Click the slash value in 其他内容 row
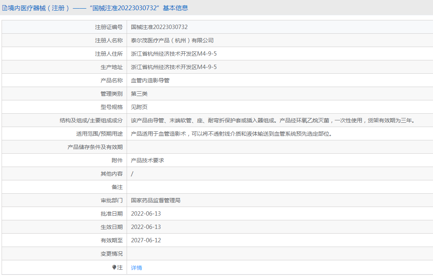Viewport: 433px width, 276px height. click(132, 174)
